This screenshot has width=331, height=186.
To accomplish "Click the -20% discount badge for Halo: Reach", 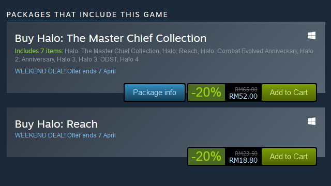I will (206, 157).
